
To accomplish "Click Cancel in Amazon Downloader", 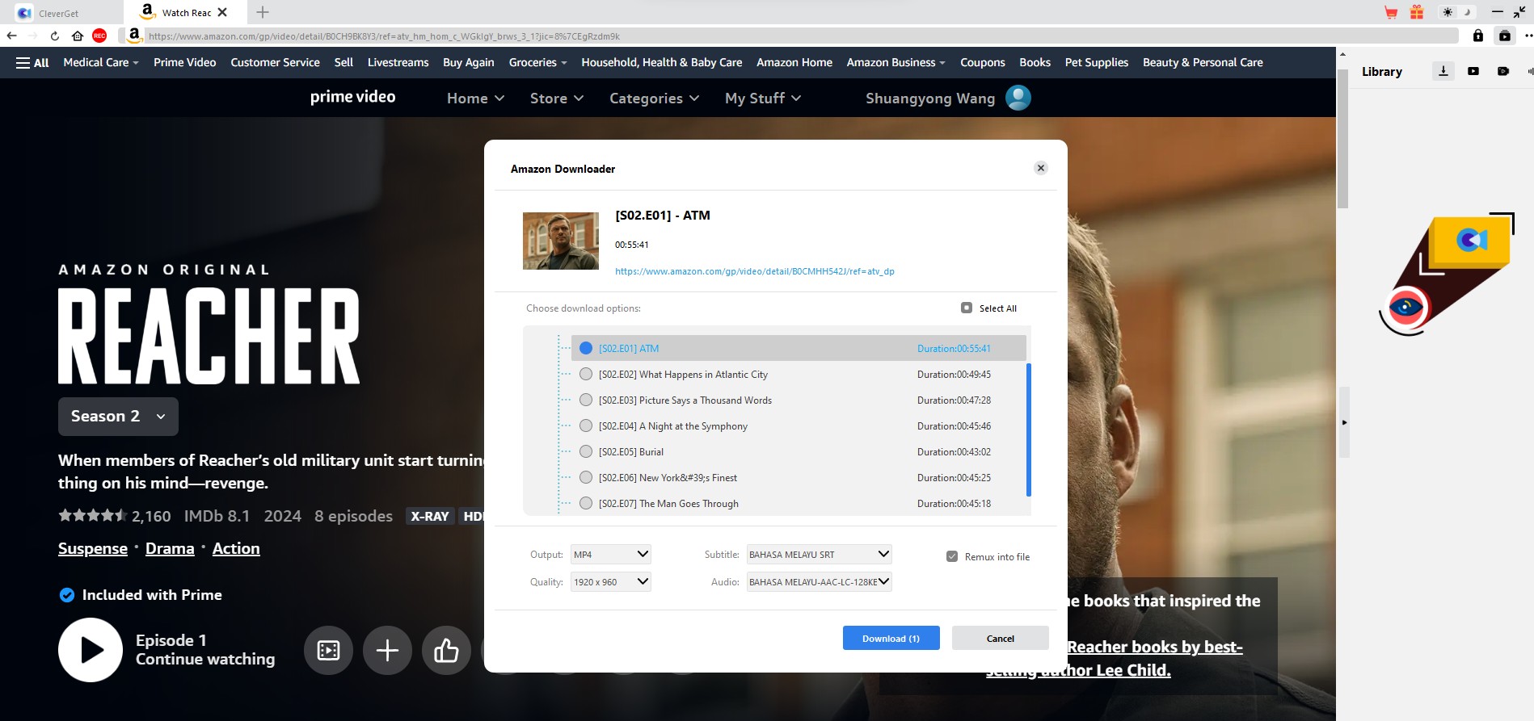I will click(x=1001, y=638).
